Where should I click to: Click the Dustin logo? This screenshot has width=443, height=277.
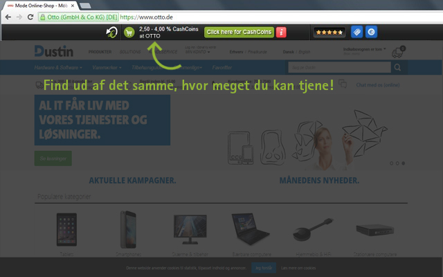(x=54, y=51)
